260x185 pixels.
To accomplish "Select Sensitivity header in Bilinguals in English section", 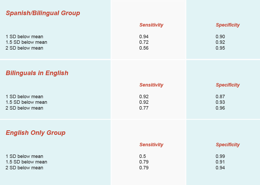I will pos(151,85).
